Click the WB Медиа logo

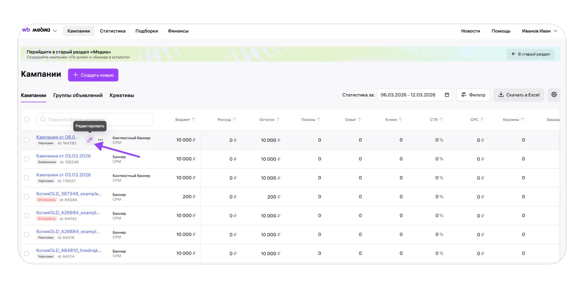(36, 30)
